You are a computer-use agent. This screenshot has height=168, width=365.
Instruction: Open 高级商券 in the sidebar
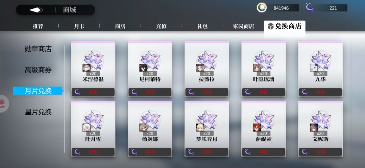tap(38, 70)
